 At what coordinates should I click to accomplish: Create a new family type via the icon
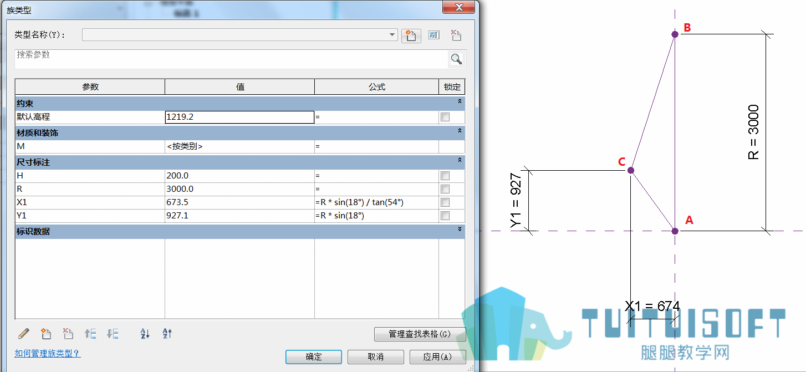point(411,35)
